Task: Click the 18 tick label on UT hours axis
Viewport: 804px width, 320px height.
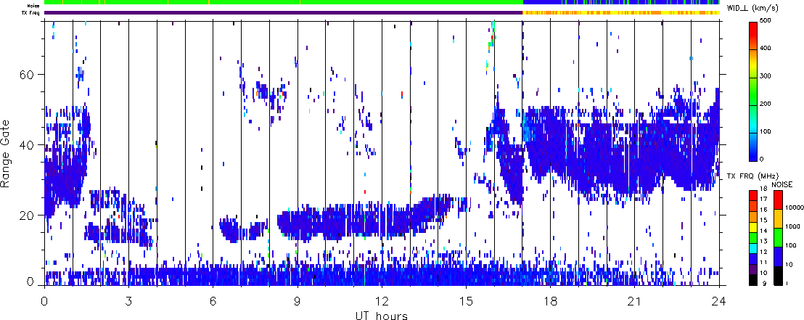Action: coord(551,301)
